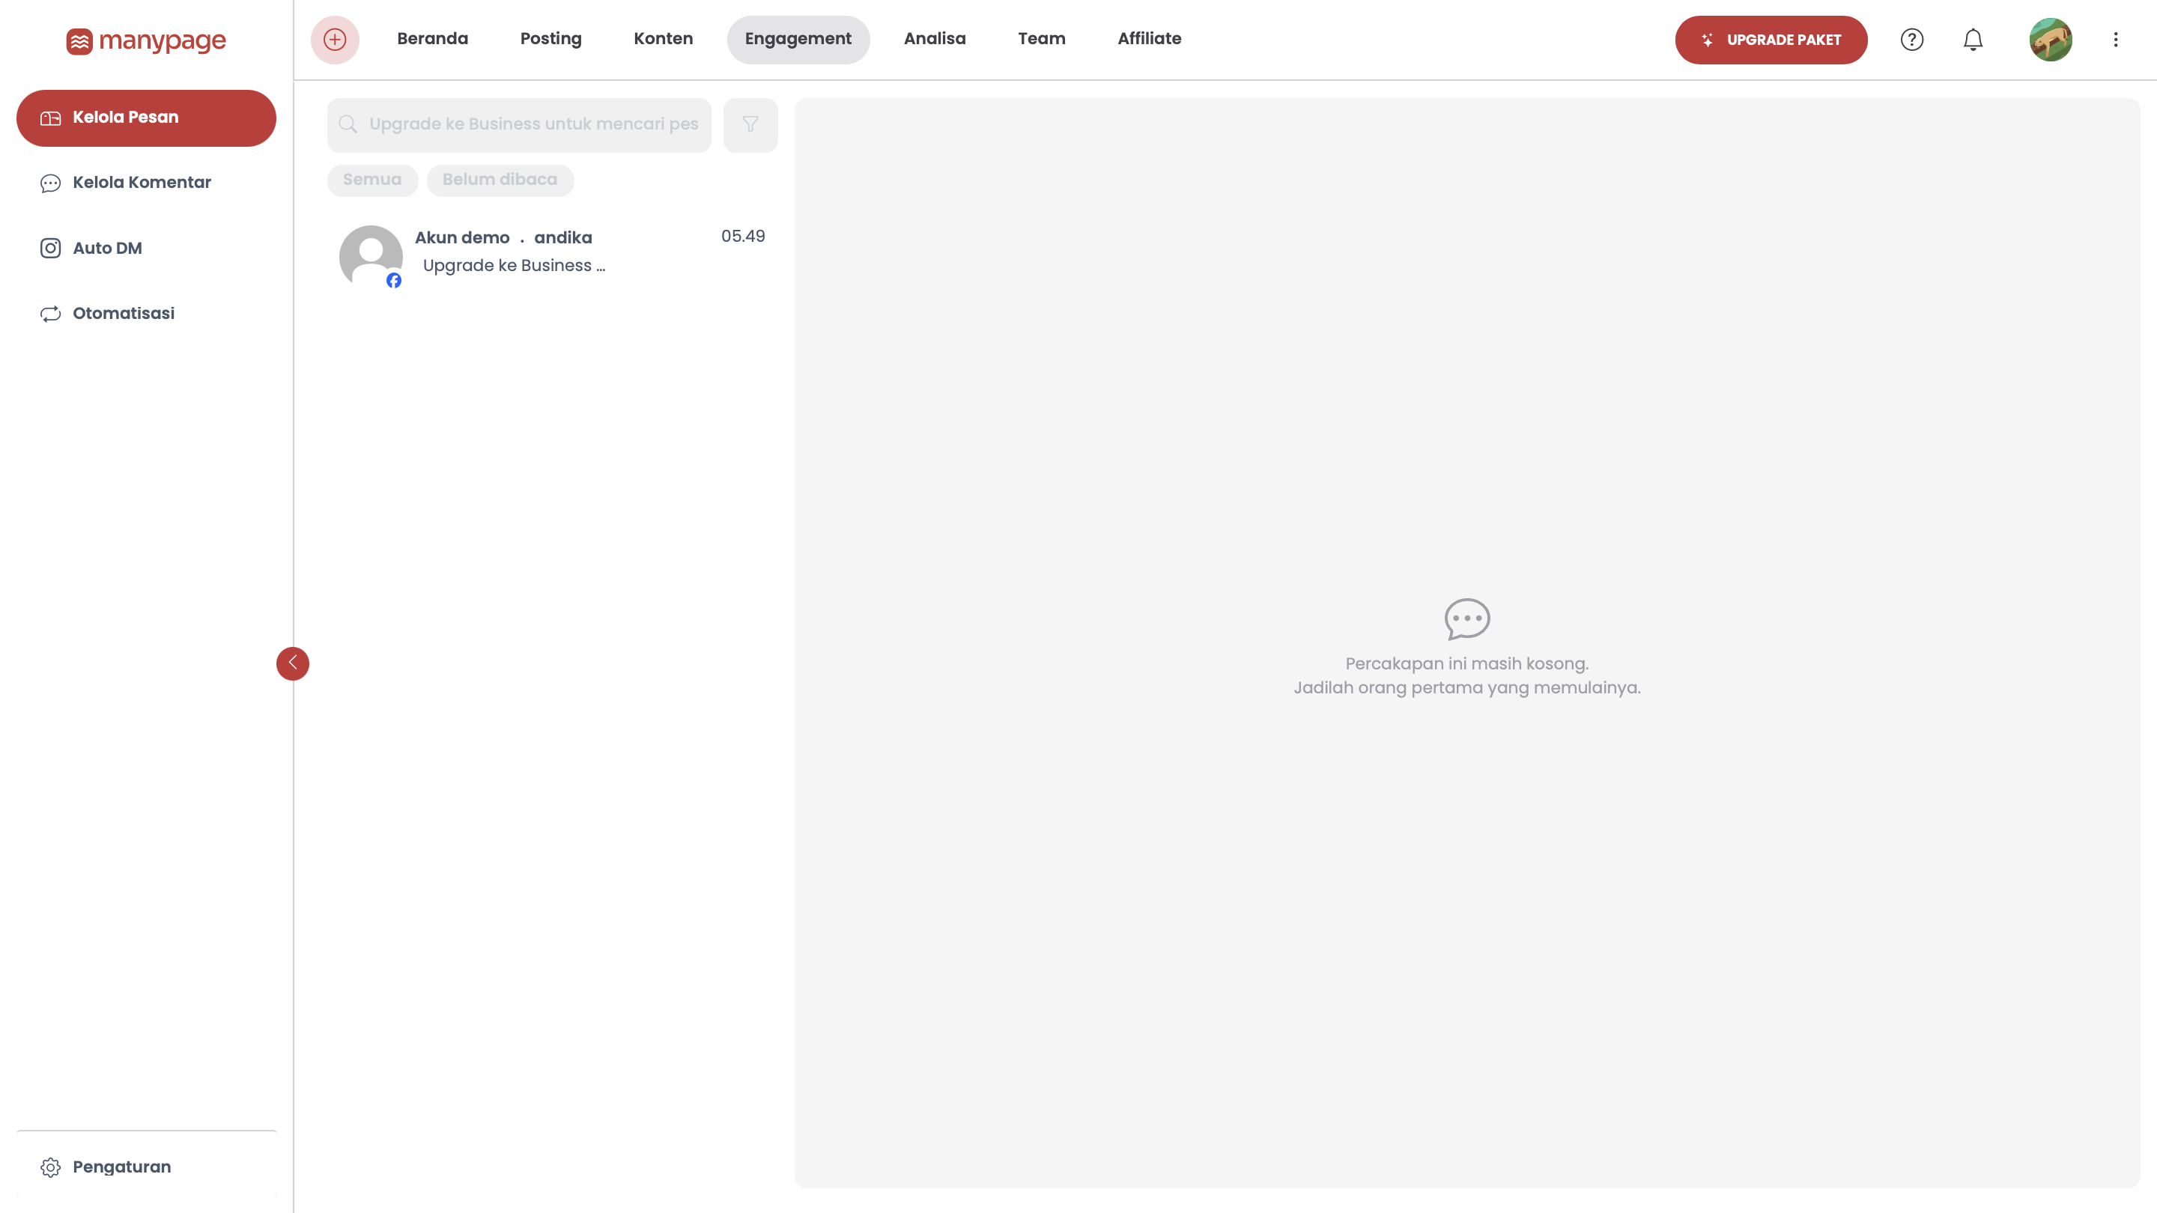Switch to the Analisa tab

coord(935,38)
